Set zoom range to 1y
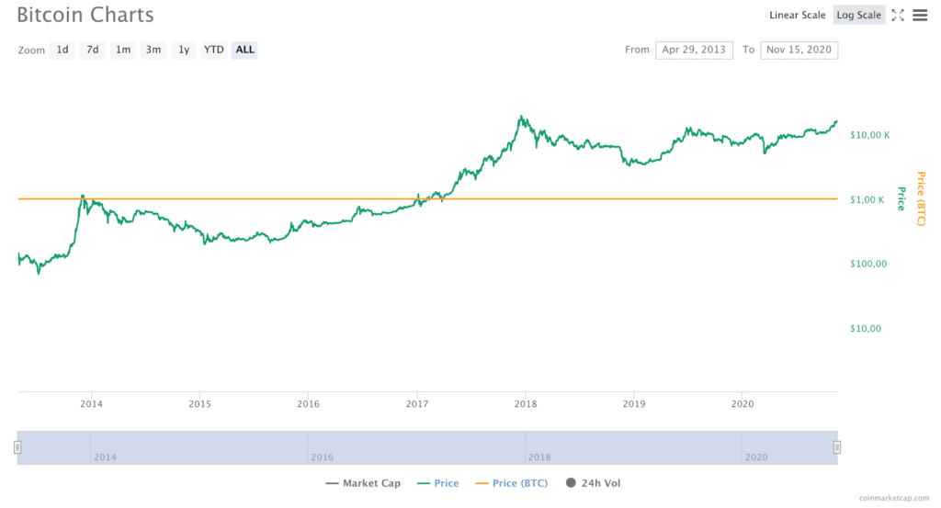 pyautogui.click(x=184, y=50)
